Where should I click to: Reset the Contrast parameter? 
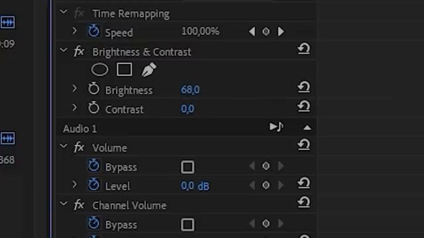point(303,106)
